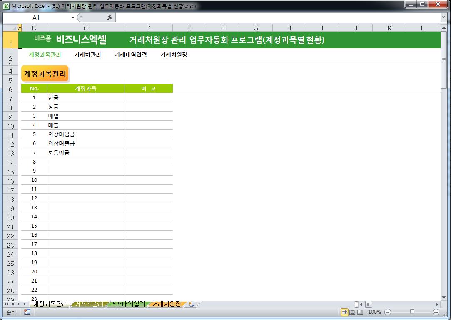Click the zoom in plus button
This screenshot has width=451, height=320.
(436, 312)
